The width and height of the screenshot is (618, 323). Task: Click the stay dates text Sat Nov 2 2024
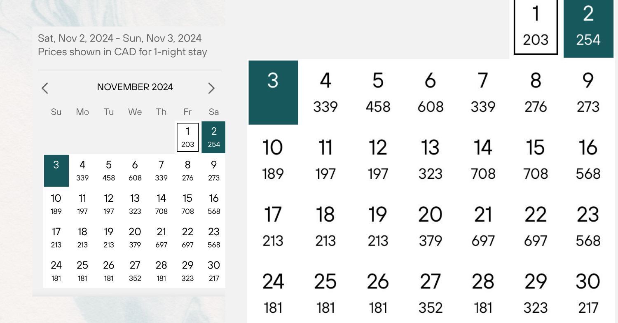coord(119,38)
